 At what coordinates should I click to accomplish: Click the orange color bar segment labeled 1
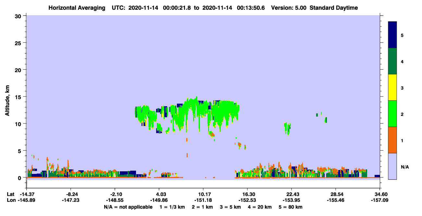[x=392, y=140]
